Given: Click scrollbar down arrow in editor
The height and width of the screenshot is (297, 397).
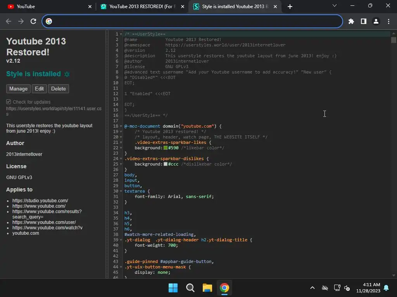Looking at the screenshot, I should pyautogui.click(x=394, y=275).
